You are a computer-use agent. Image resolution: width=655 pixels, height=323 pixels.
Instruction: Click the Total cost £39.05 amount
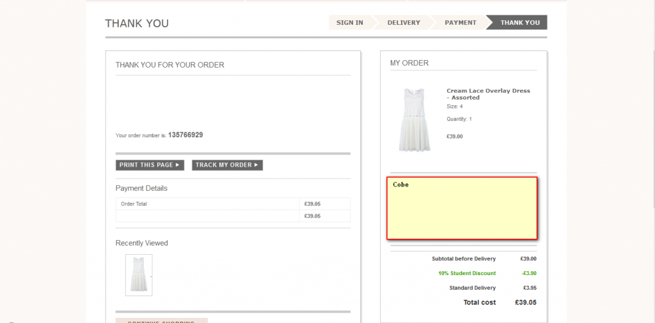point(525,303)
